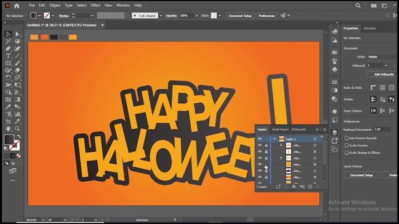Toggle Snap to Point option icon

tap(373, 111)
